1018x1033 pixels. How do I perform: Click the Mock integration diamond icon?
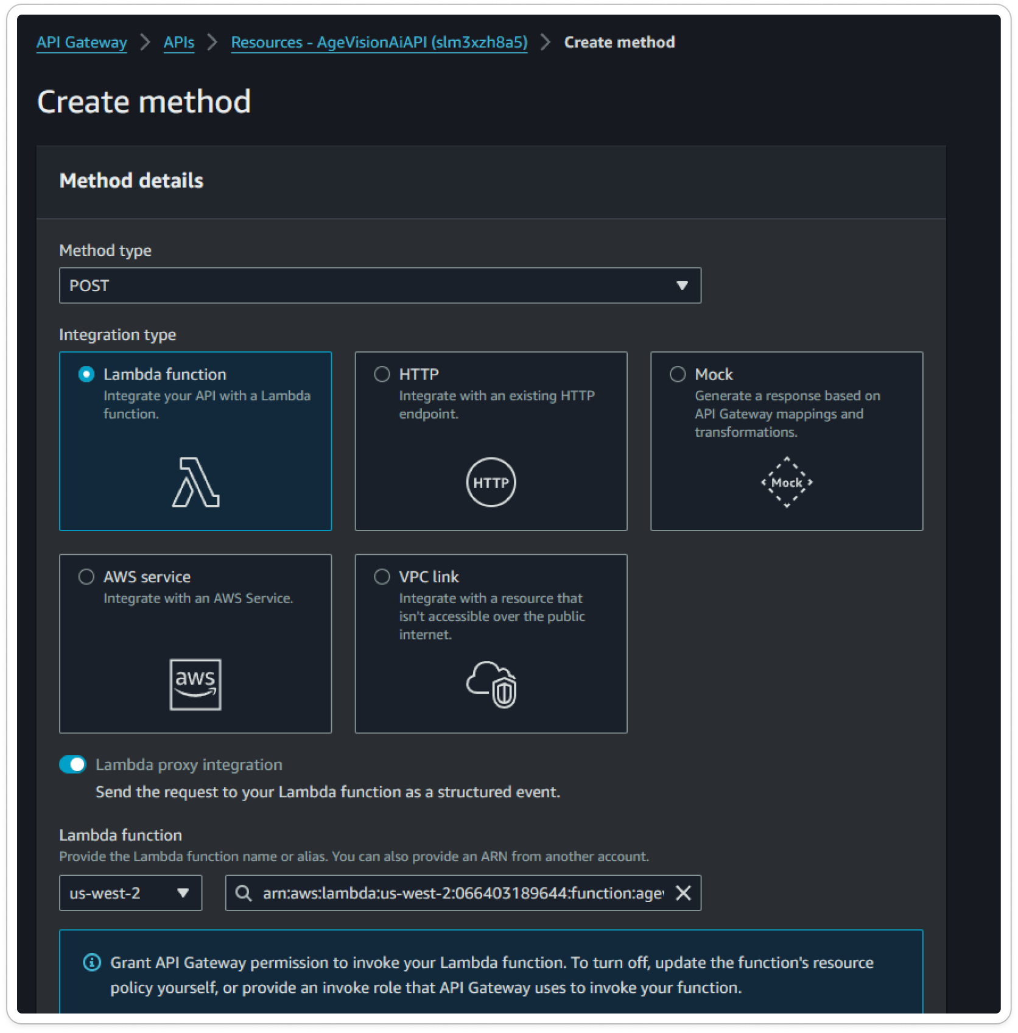786,482
